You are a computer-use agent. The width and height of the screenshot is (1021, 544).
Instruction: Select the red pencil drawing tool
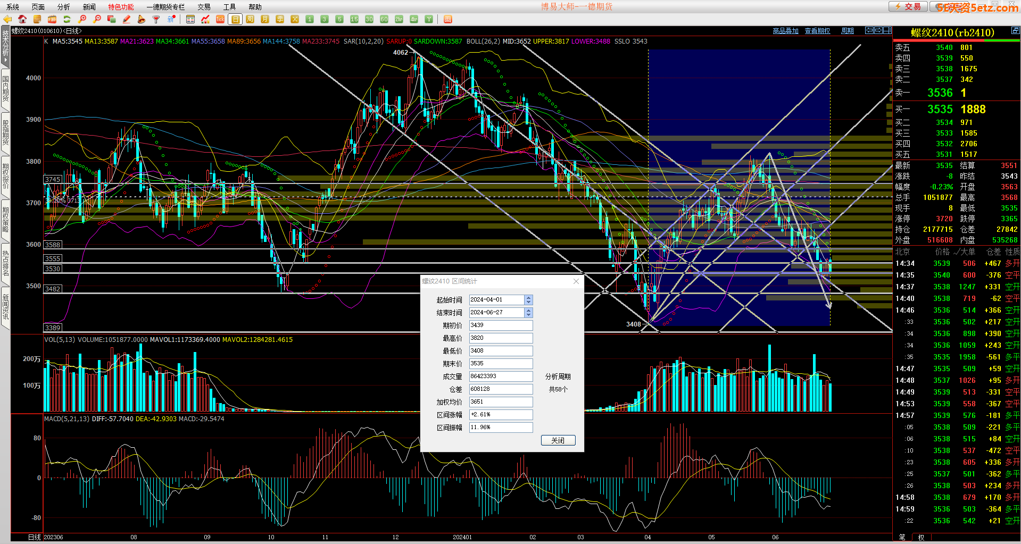click(127, 19)
